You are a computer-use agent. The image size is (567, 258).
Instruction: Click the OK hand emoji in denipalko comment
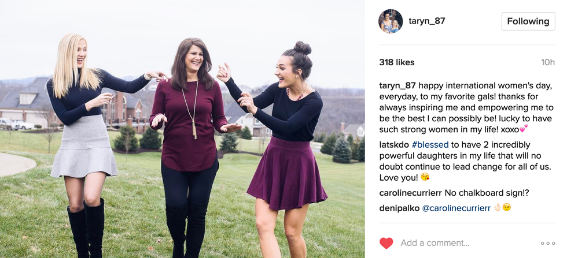[x=498, y=208]
